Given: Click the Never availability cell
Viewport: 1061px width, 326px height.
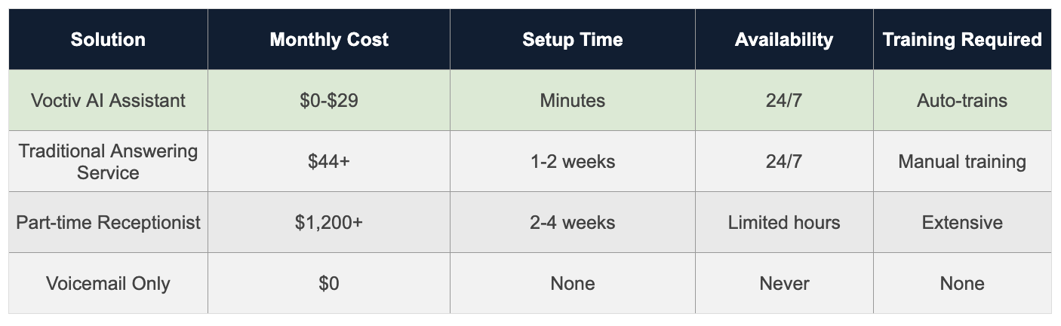Looking at the screenshot, I should pos(783,283).
